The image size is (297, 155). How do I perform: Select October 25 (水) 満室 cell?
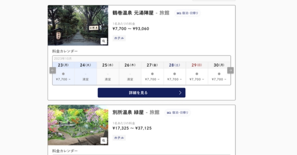[x=108, y=73]
